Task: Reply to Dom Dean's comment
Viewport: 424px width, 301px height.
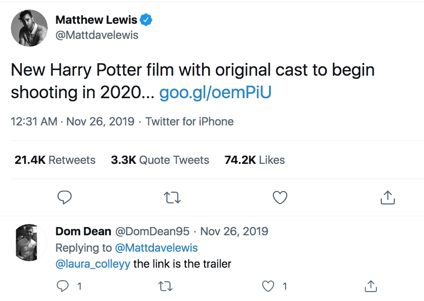Action: tap(64, 286)
